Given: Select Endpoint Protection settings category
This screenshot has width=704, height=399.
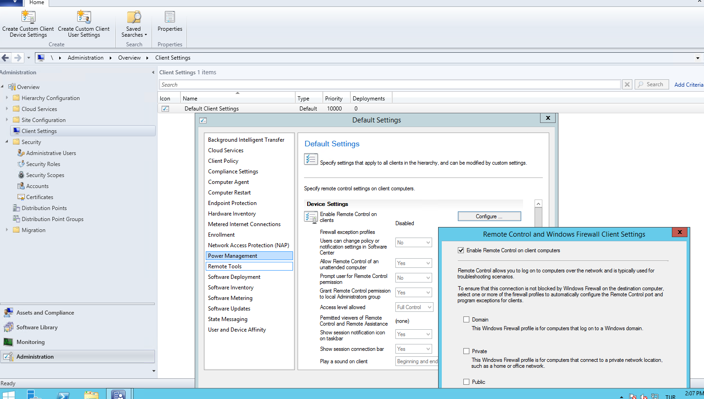Looking at the screenshot, I should (x=232, y=203).
